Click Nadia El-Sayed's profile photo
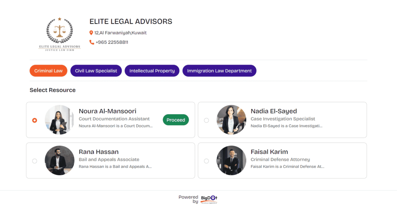This screenshot has width=397, height=214. pyautogui.click(x=231, y=120)
